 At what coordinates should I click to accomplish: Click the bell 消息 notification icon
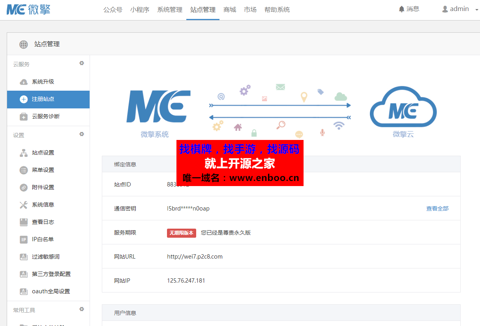[x=409, y=9]
